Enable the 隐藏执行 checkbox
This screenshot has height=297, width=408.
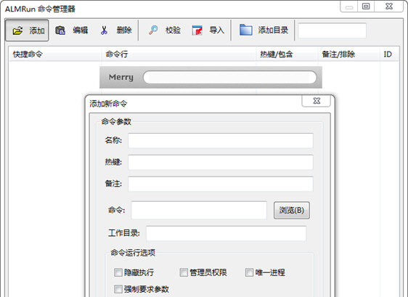pyautogui.click(x=118, y=272)
